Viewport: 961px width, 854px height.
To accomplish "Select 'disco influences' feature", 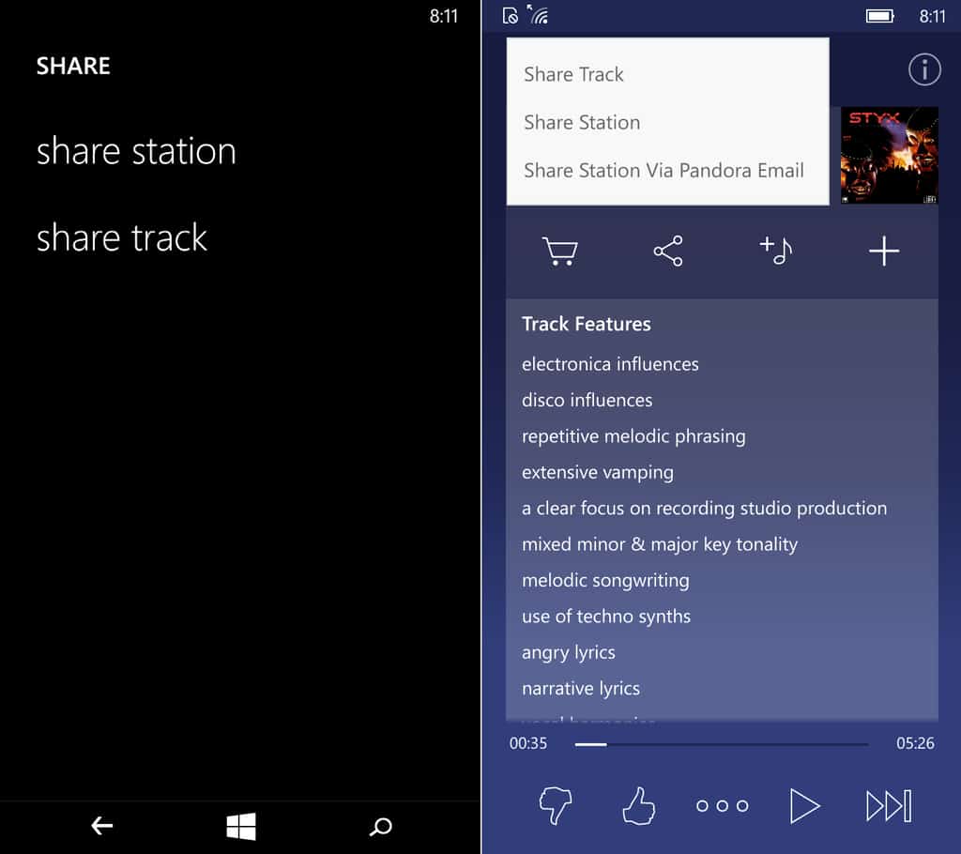I will [587, 401].
